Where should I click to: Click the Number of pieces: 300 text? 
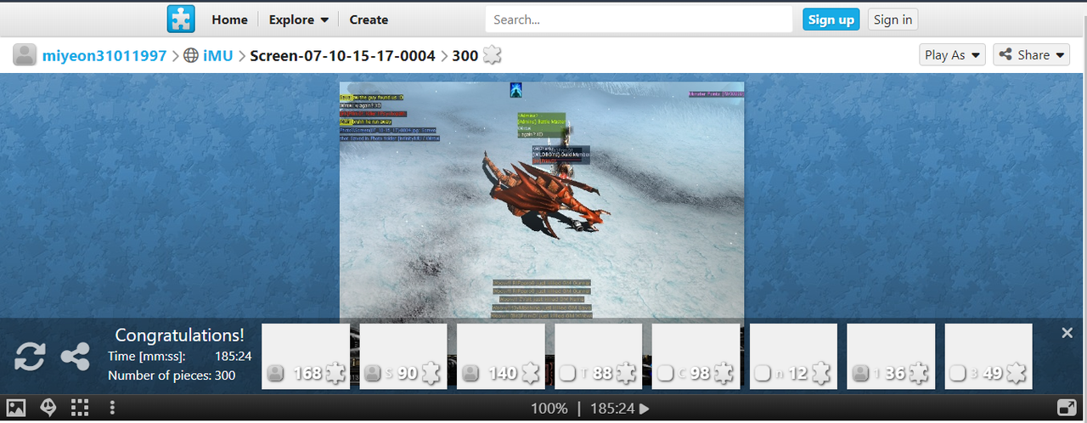pos(172,375)
